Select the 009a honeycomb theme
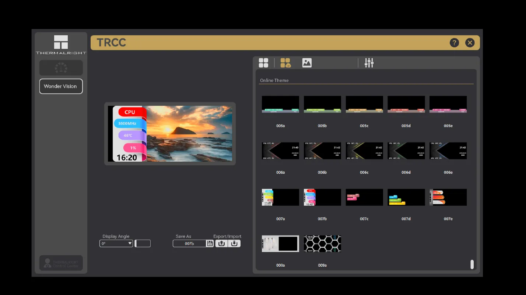The height and width of the screenshot is (295, 526). (322, 244)
